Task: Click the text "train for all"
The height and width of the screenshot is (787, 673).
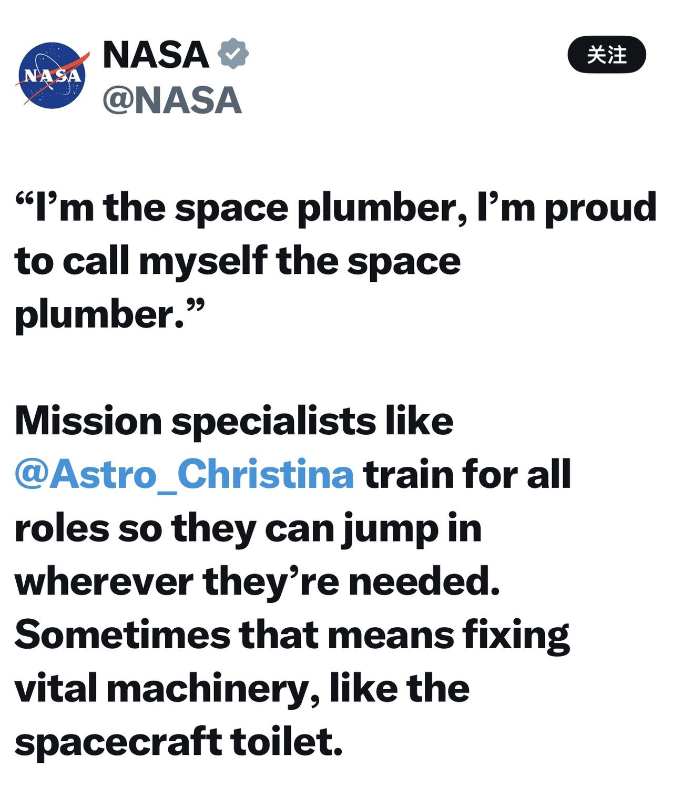Action: click(467, 474)
